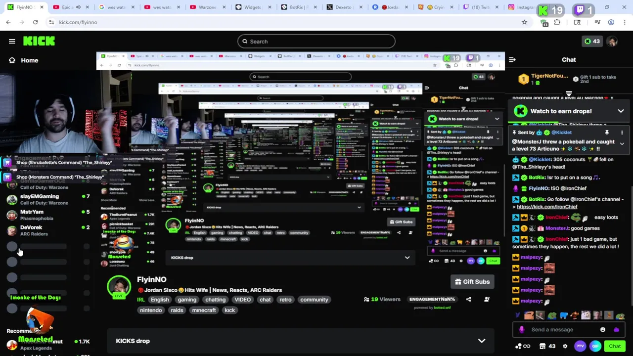Open slayEMGaming channel in sidebar
Viewport: 633px width, 356px height.
coord(47,199)
